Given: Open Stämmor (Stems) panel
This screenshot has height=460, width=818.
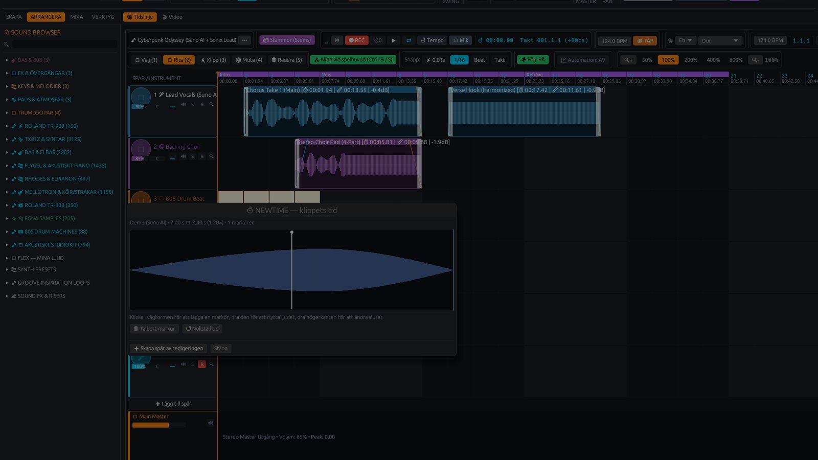Looking at the screenshot, I should tap(287, 40).
